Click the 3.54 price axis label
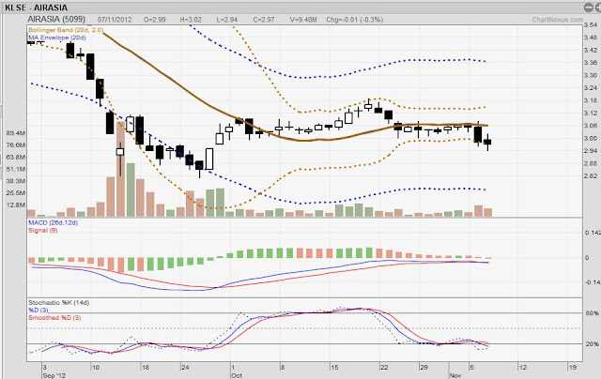 click(591, 25)
